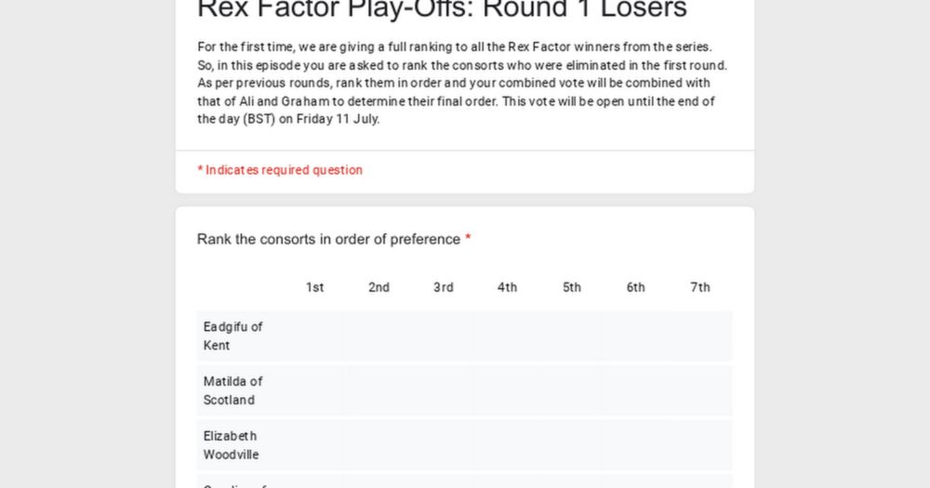Click the Rex Factor Play-Offs form title

pyautogui.click(x=442, y=9)
